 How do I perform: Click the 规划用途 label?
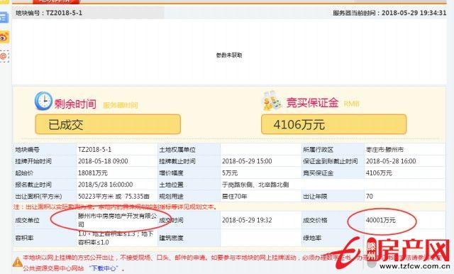point(171,197)
